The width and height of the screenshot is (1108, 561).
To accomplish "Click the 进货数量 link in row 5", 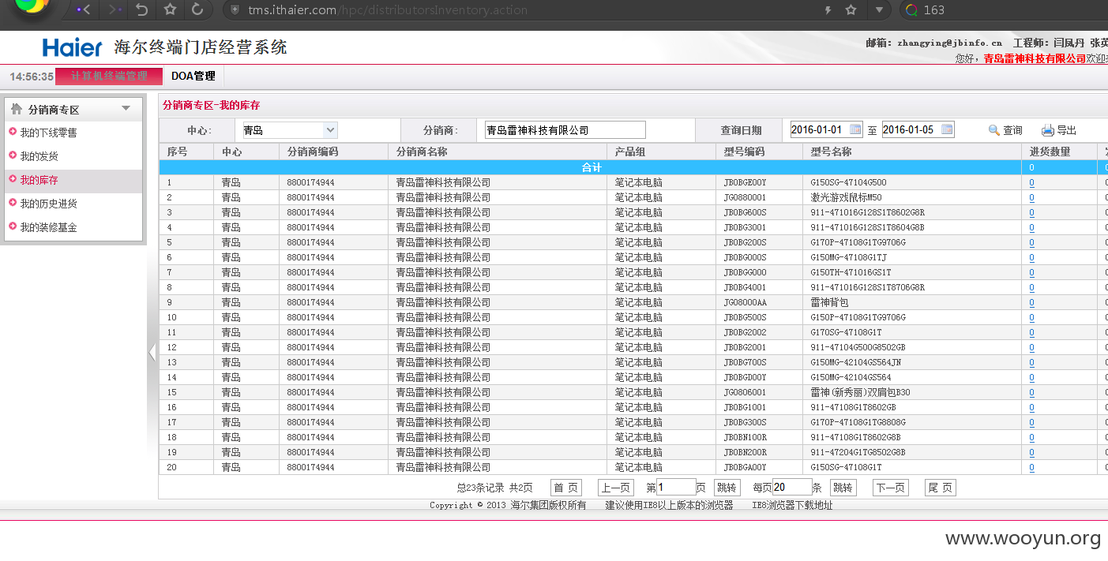I will click(x=1031, y=242).
